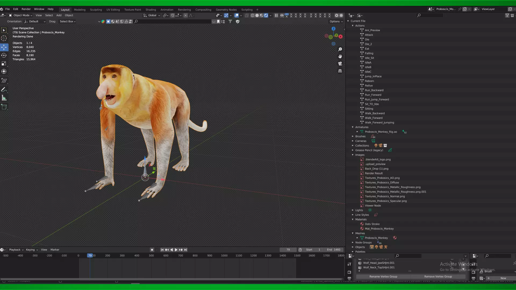Open the File menu
The image size is (516, 290).
point(8,9)
